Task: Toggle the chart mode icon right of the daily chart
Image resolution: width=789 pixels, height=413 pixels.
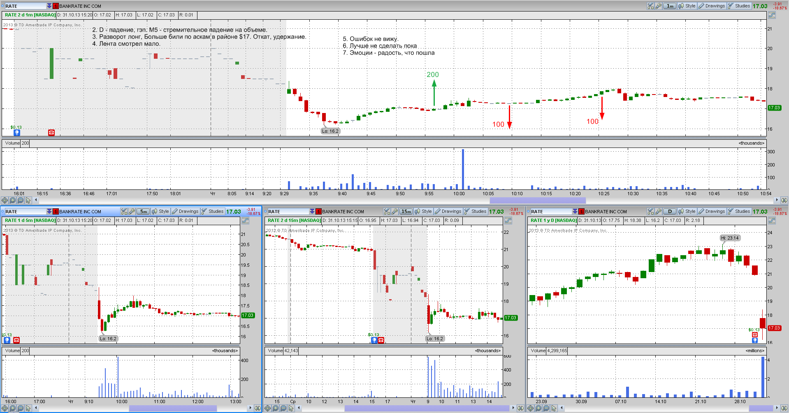Action: point(772,220)
